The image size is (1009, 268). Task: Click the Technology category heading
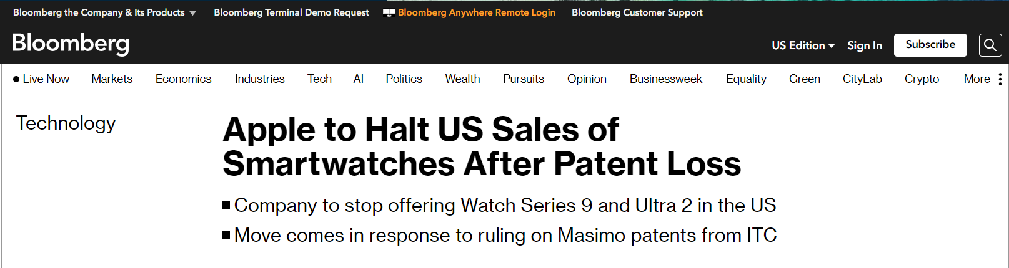point(66,123)
